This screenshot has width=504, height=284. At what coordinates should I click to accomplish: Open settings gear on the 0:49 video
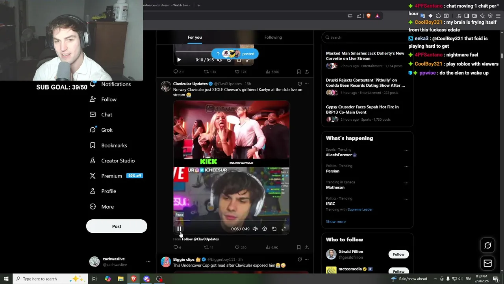(x=265, y=229)
